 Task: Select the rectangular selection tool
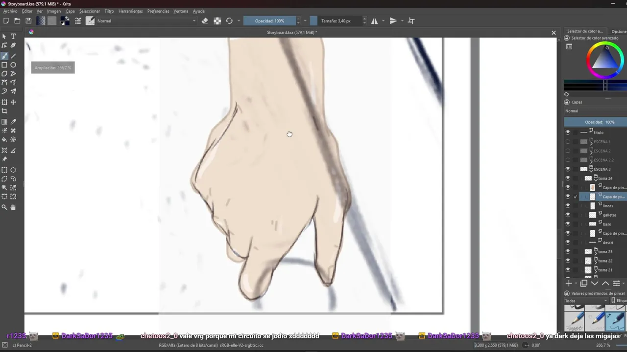pos(4,170)
